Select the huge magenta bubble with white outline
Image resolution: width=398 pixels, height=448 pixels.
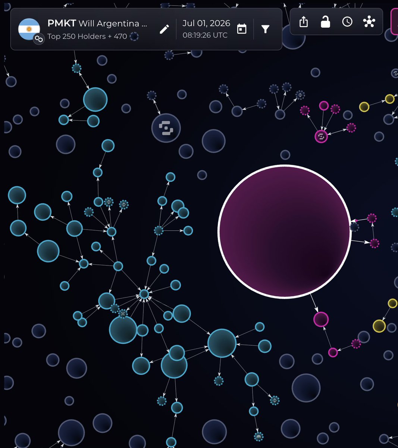click(285, 231)
